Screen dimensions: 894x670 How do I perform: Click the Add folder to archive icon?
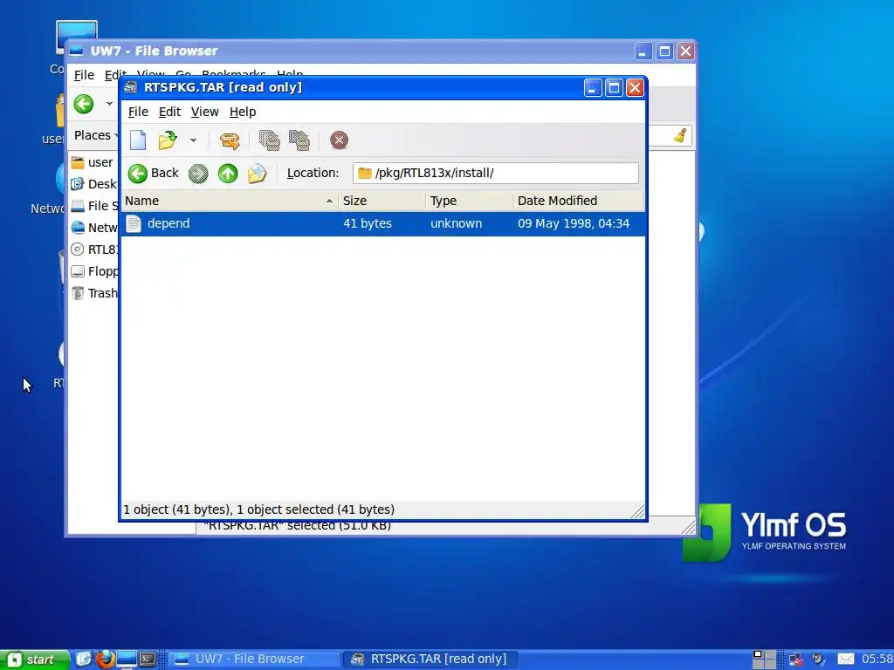click(299, 140)
